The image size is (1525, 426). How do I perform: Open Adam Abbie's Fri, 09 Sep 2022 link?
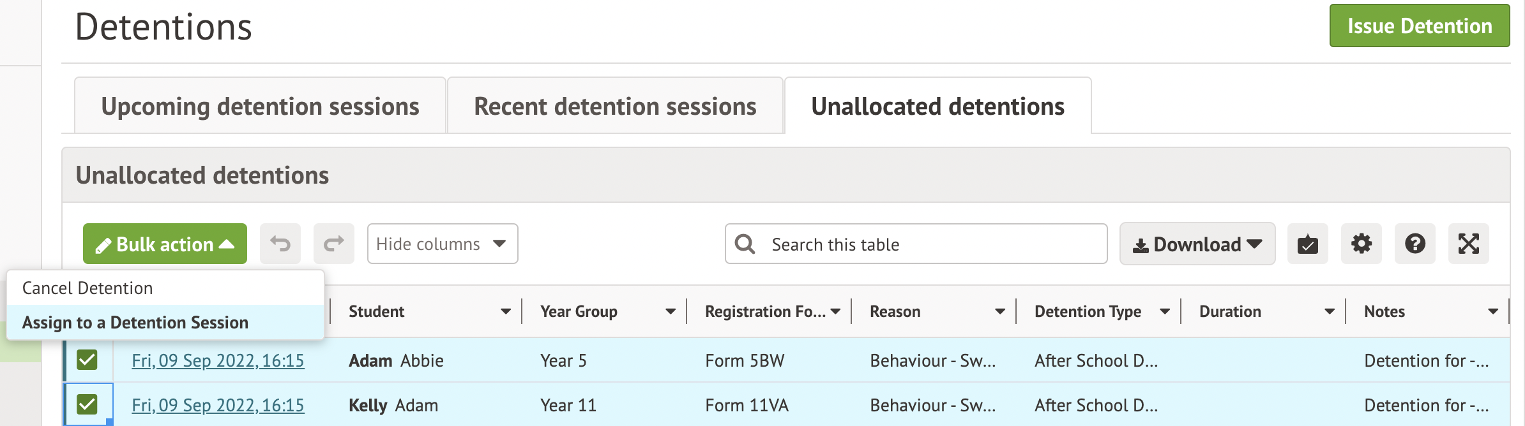click(x=218, y=361)
